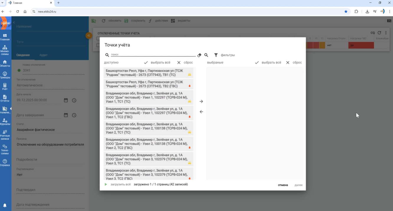Image resolution: width=393 pixels, height=211 pixels.
Task: Click the eraser icon beside search field
Action: tap(199, 55)
